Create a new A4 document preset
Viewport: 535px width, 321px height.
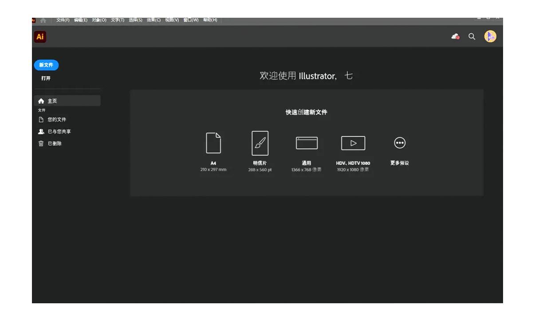(x=213, y=143)
